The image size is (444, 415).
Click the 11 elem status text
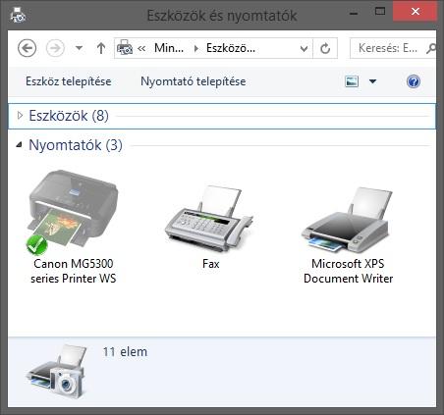pyautogui.click(x=125, y=352)
